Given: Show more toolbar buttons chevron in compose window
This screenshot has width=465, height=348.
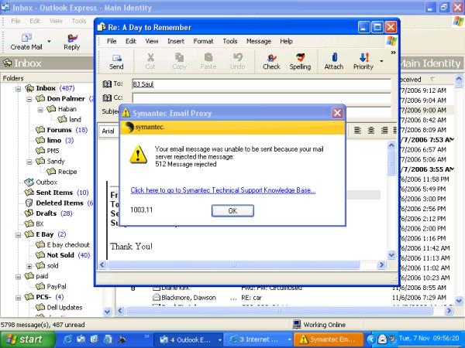Looking at the screenshot, I should point(393,53).
